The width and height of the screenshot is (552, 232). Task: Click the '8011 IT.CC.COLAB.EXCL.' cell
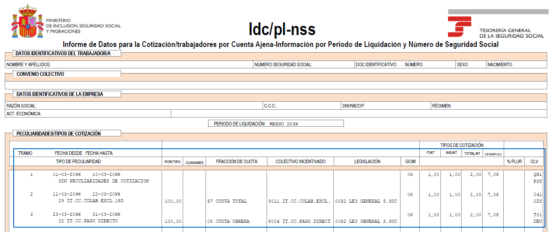(299, 201)
